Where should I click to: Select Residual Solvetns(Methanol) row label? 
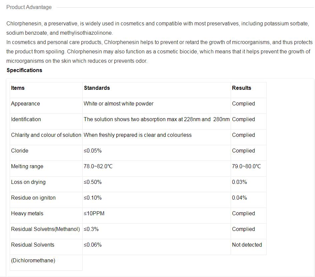[x=45, y=229]
